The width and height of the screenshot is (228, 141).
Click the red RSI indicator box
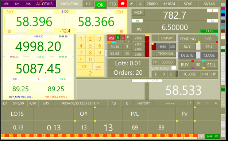point(111,38)
